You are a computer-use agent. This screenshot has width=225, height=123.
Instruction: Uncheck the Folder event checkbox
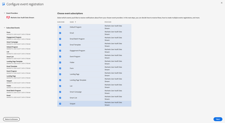pyautogui.click(x=60, y=62)
